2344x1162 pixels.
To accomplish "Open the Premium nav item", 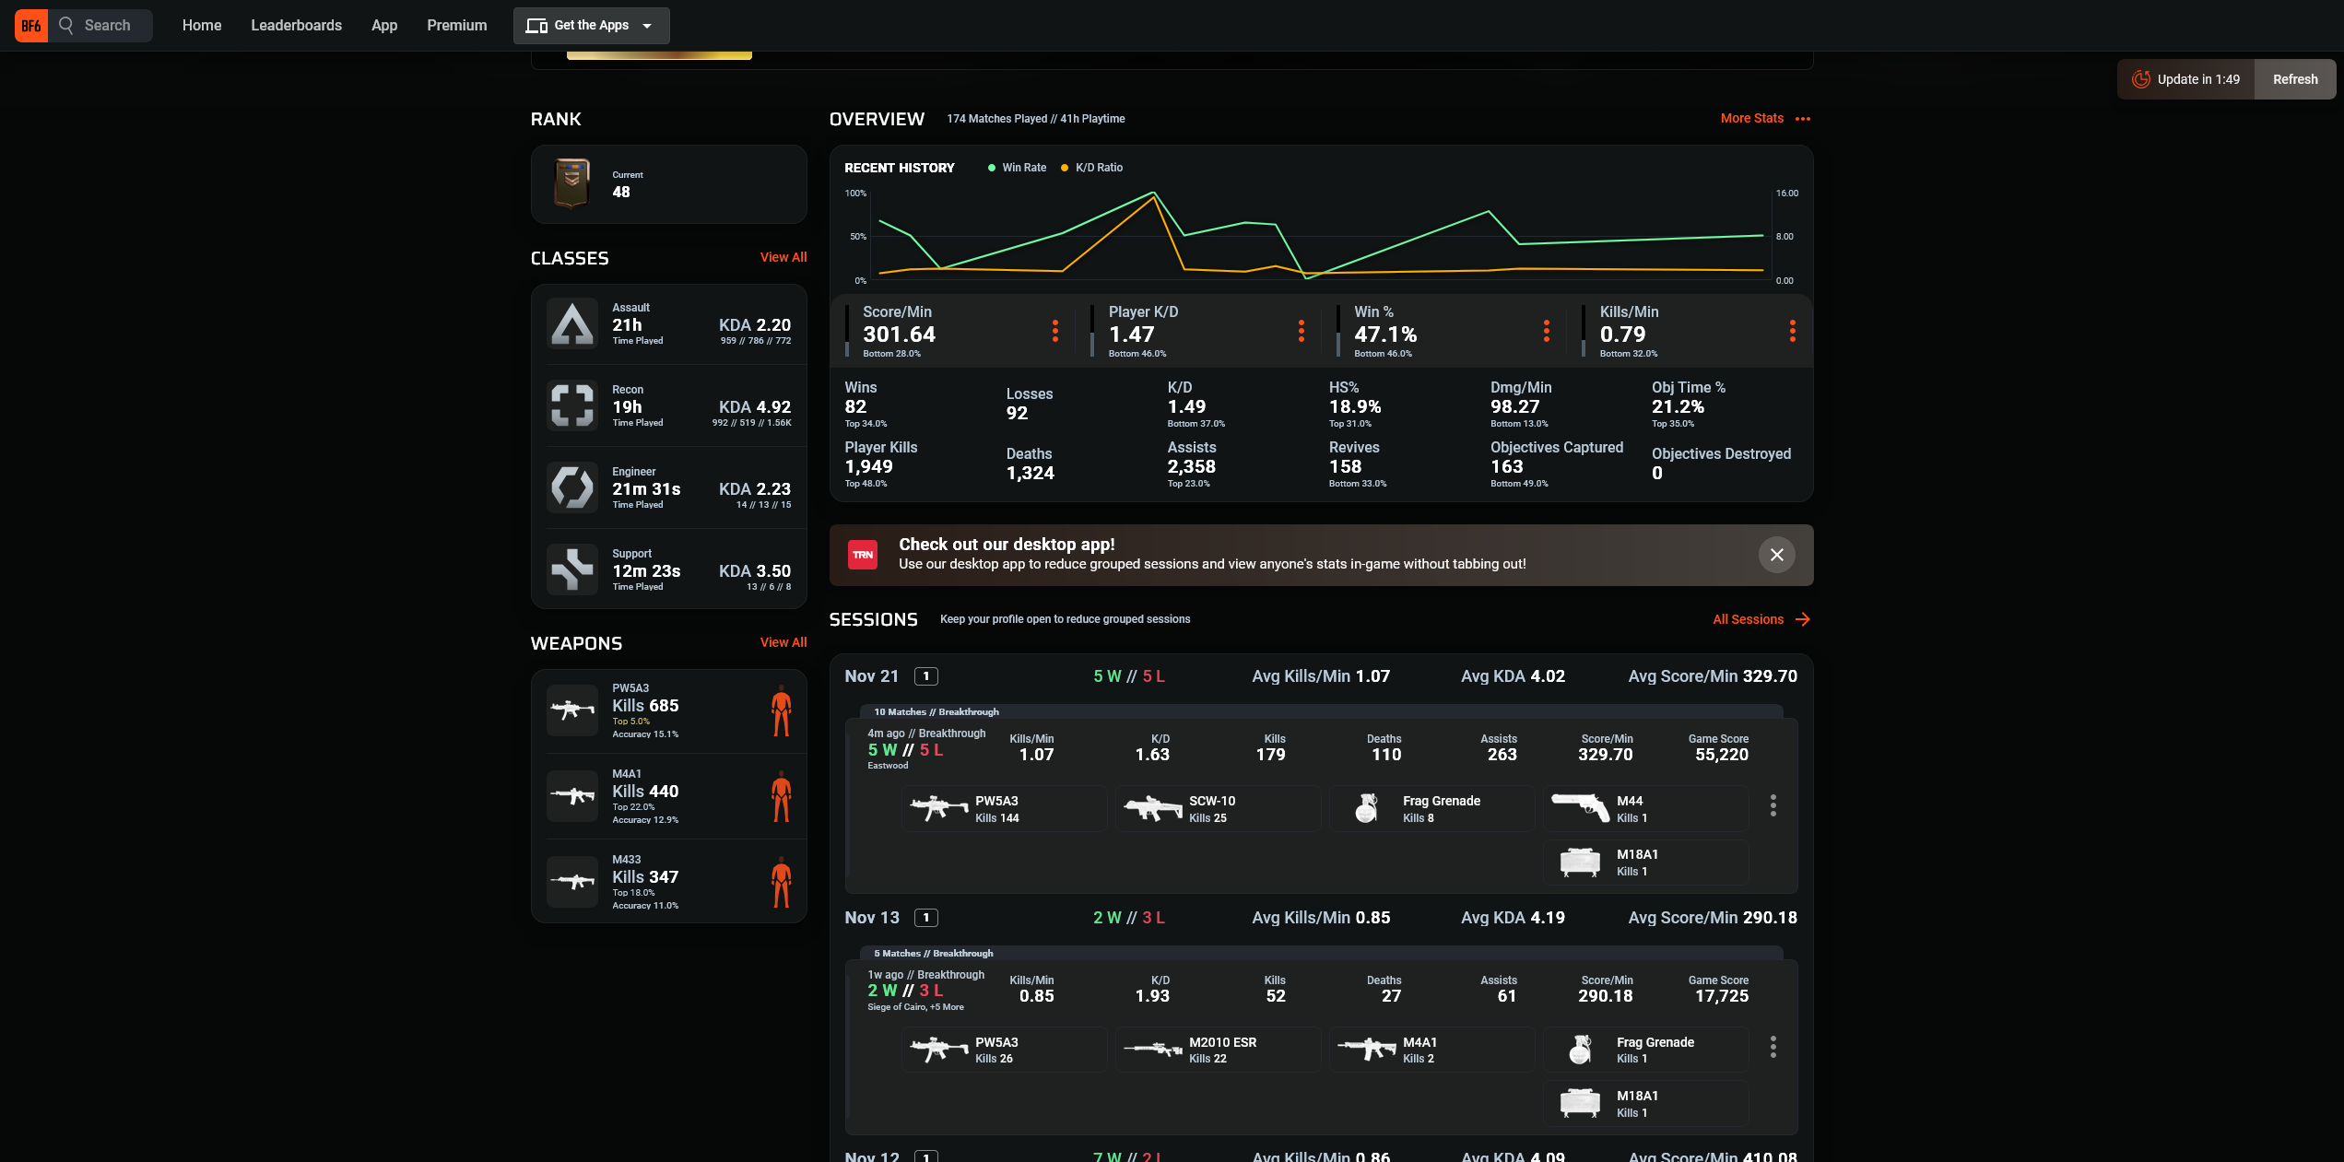I will (x=456, y=26).
